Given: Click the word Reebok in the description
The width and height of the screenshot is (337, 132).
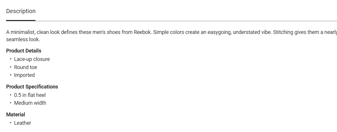Looking at the screenshot, I should click(x=142, y=32).
